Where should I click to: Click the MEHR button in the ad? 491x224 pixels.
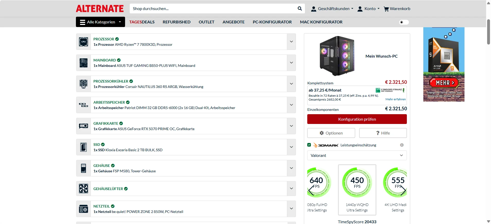tap(444, 83)
